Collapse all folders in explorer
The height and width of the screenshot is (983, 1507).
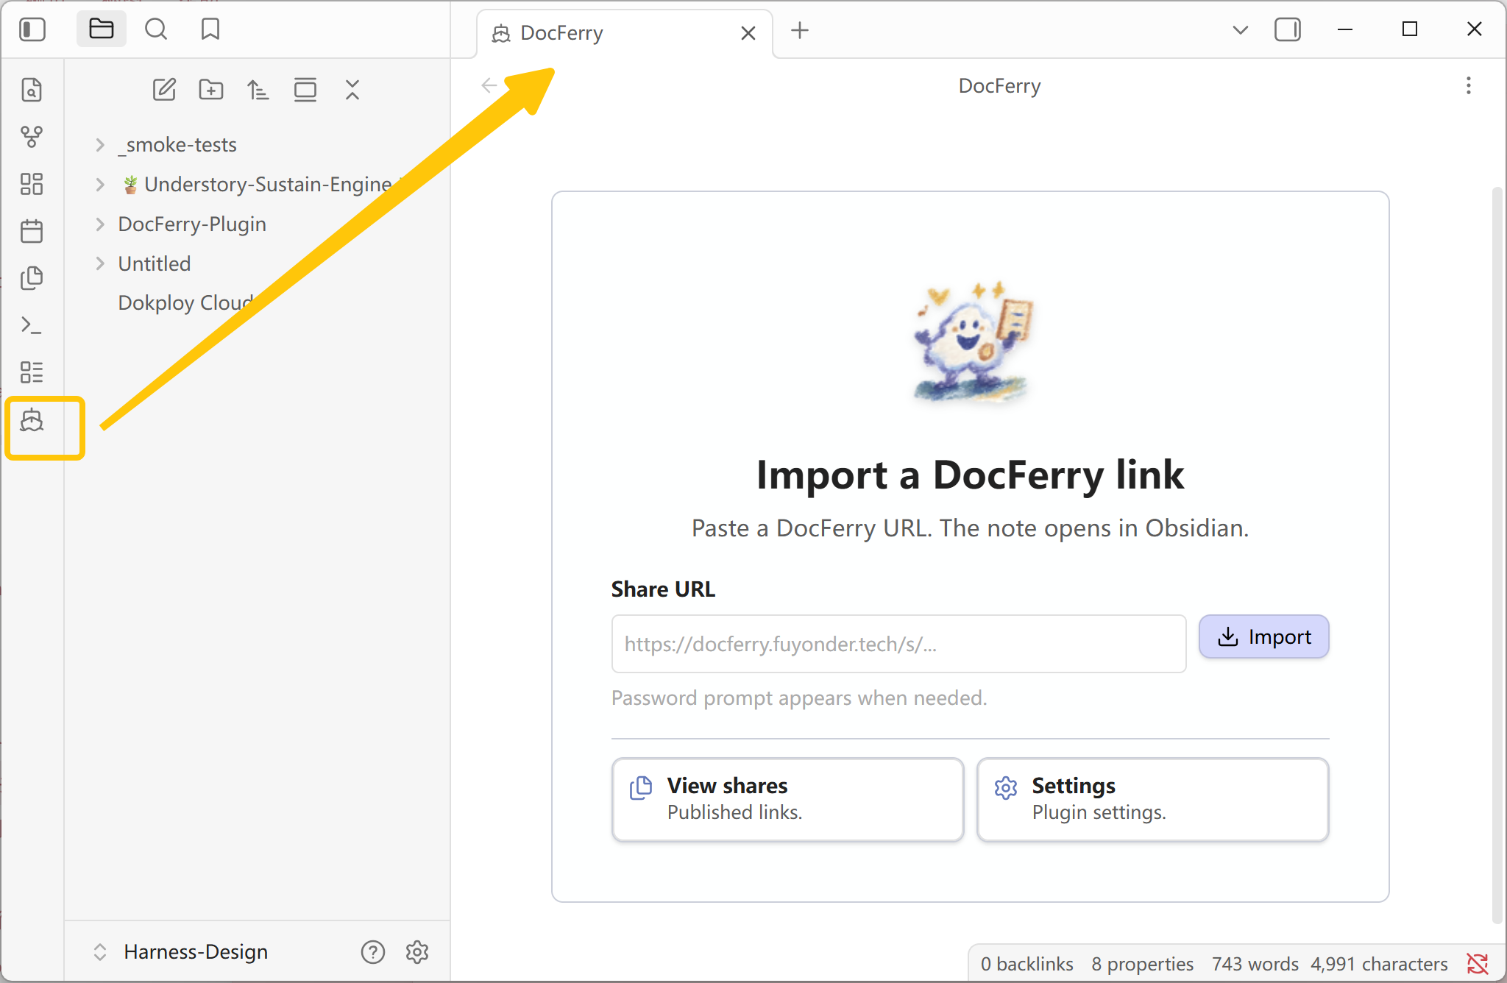(352, 90)
